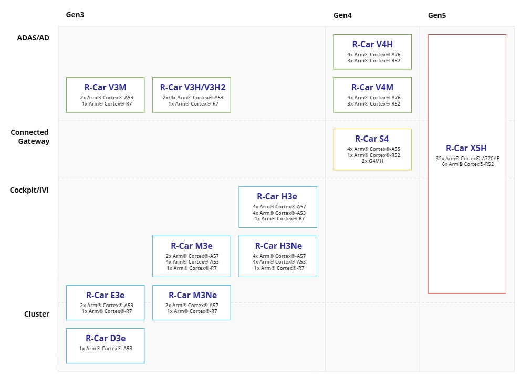
Task: Click the Connected Gateway row label
Action: point(30,136)
